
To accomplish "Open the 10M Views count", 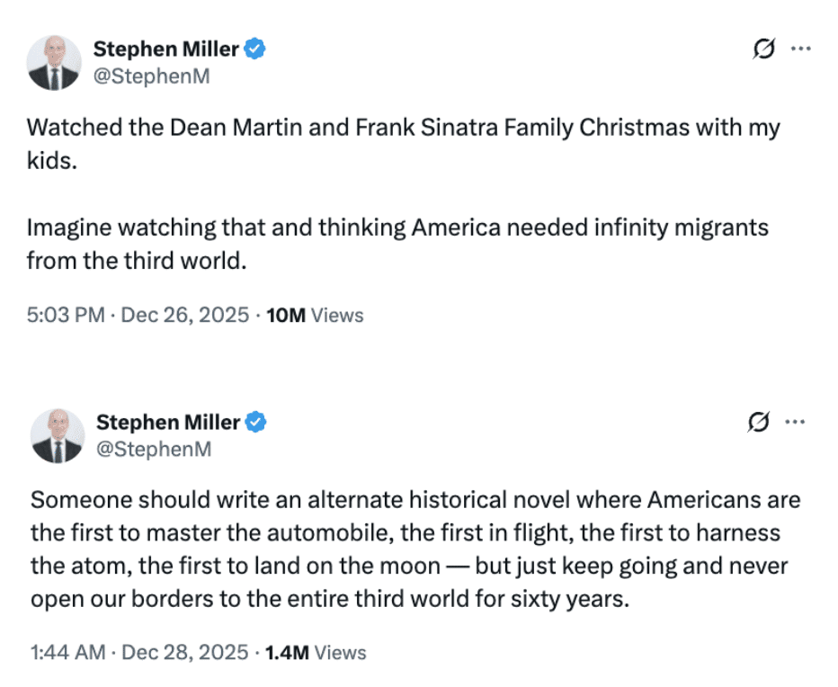I will [x=315, y=315].
